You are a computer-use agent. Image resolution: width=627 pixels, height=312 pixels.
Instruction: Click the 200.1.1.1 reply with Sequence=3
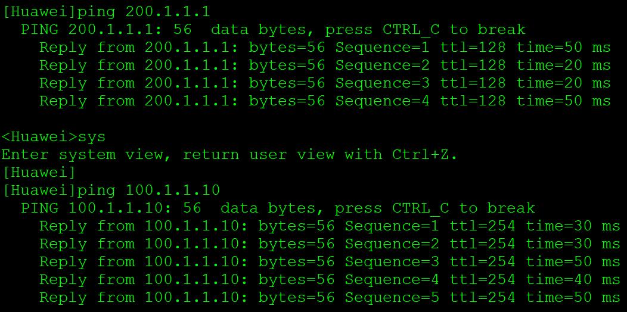(x=325, y=83)
